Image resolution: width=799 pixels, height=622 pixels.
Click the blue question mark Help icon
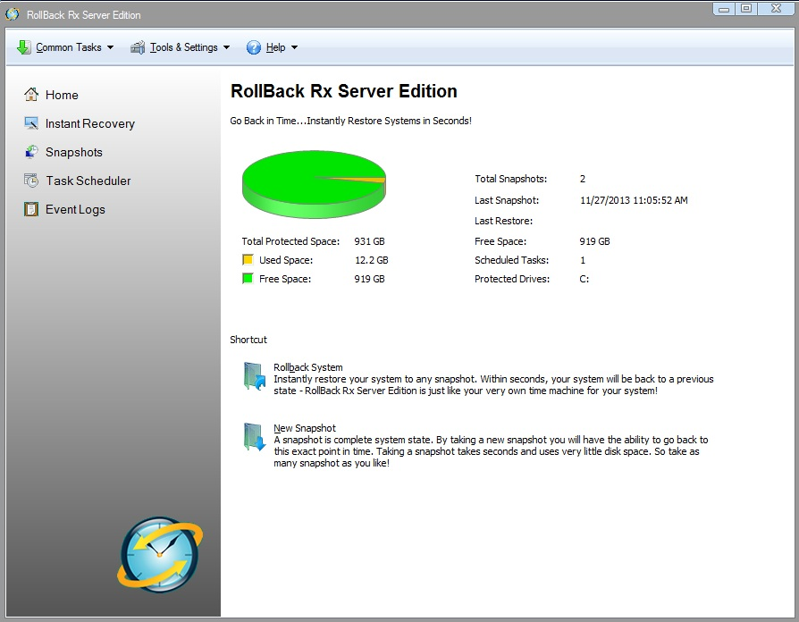click(x=253, y=47)
